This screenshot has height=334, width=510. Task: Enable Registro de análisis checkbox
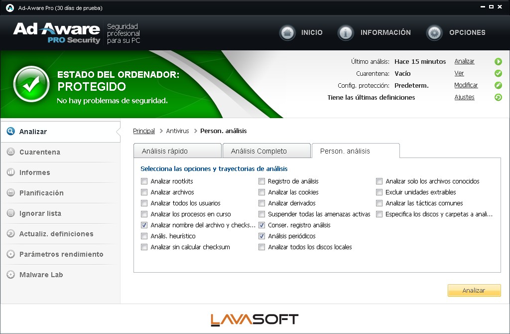[x=261, y=181]
